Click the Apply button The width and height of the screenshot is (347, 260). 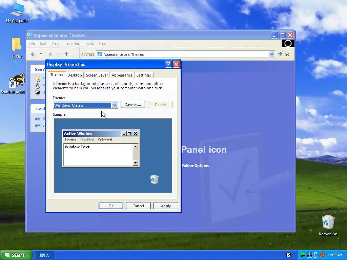(166, 206)
